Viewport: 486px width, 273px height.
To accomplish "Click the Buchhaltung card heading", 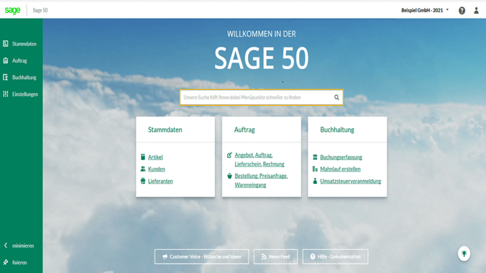I will point(337,130).
